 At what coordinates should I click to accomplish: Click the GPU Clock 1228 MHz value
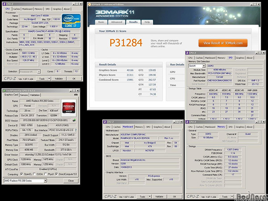tap(26, 159)
